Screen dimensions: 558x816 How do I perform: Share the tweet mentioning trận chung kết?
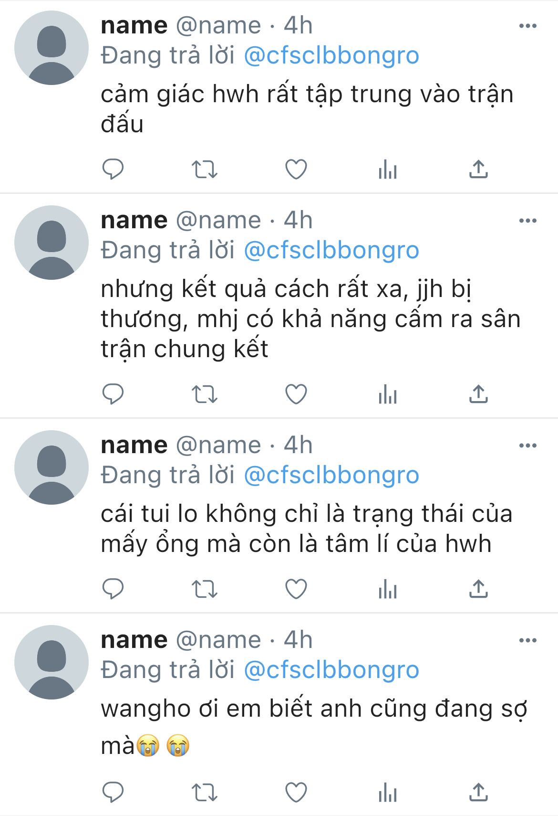click(478, 394)
